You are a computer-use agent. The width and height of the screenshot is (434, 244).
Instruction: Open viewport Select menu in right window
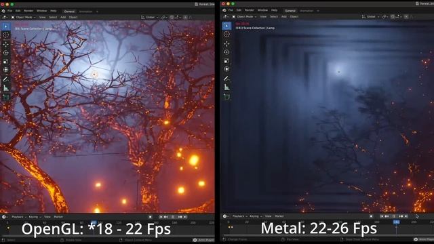[x=274, y=16]
